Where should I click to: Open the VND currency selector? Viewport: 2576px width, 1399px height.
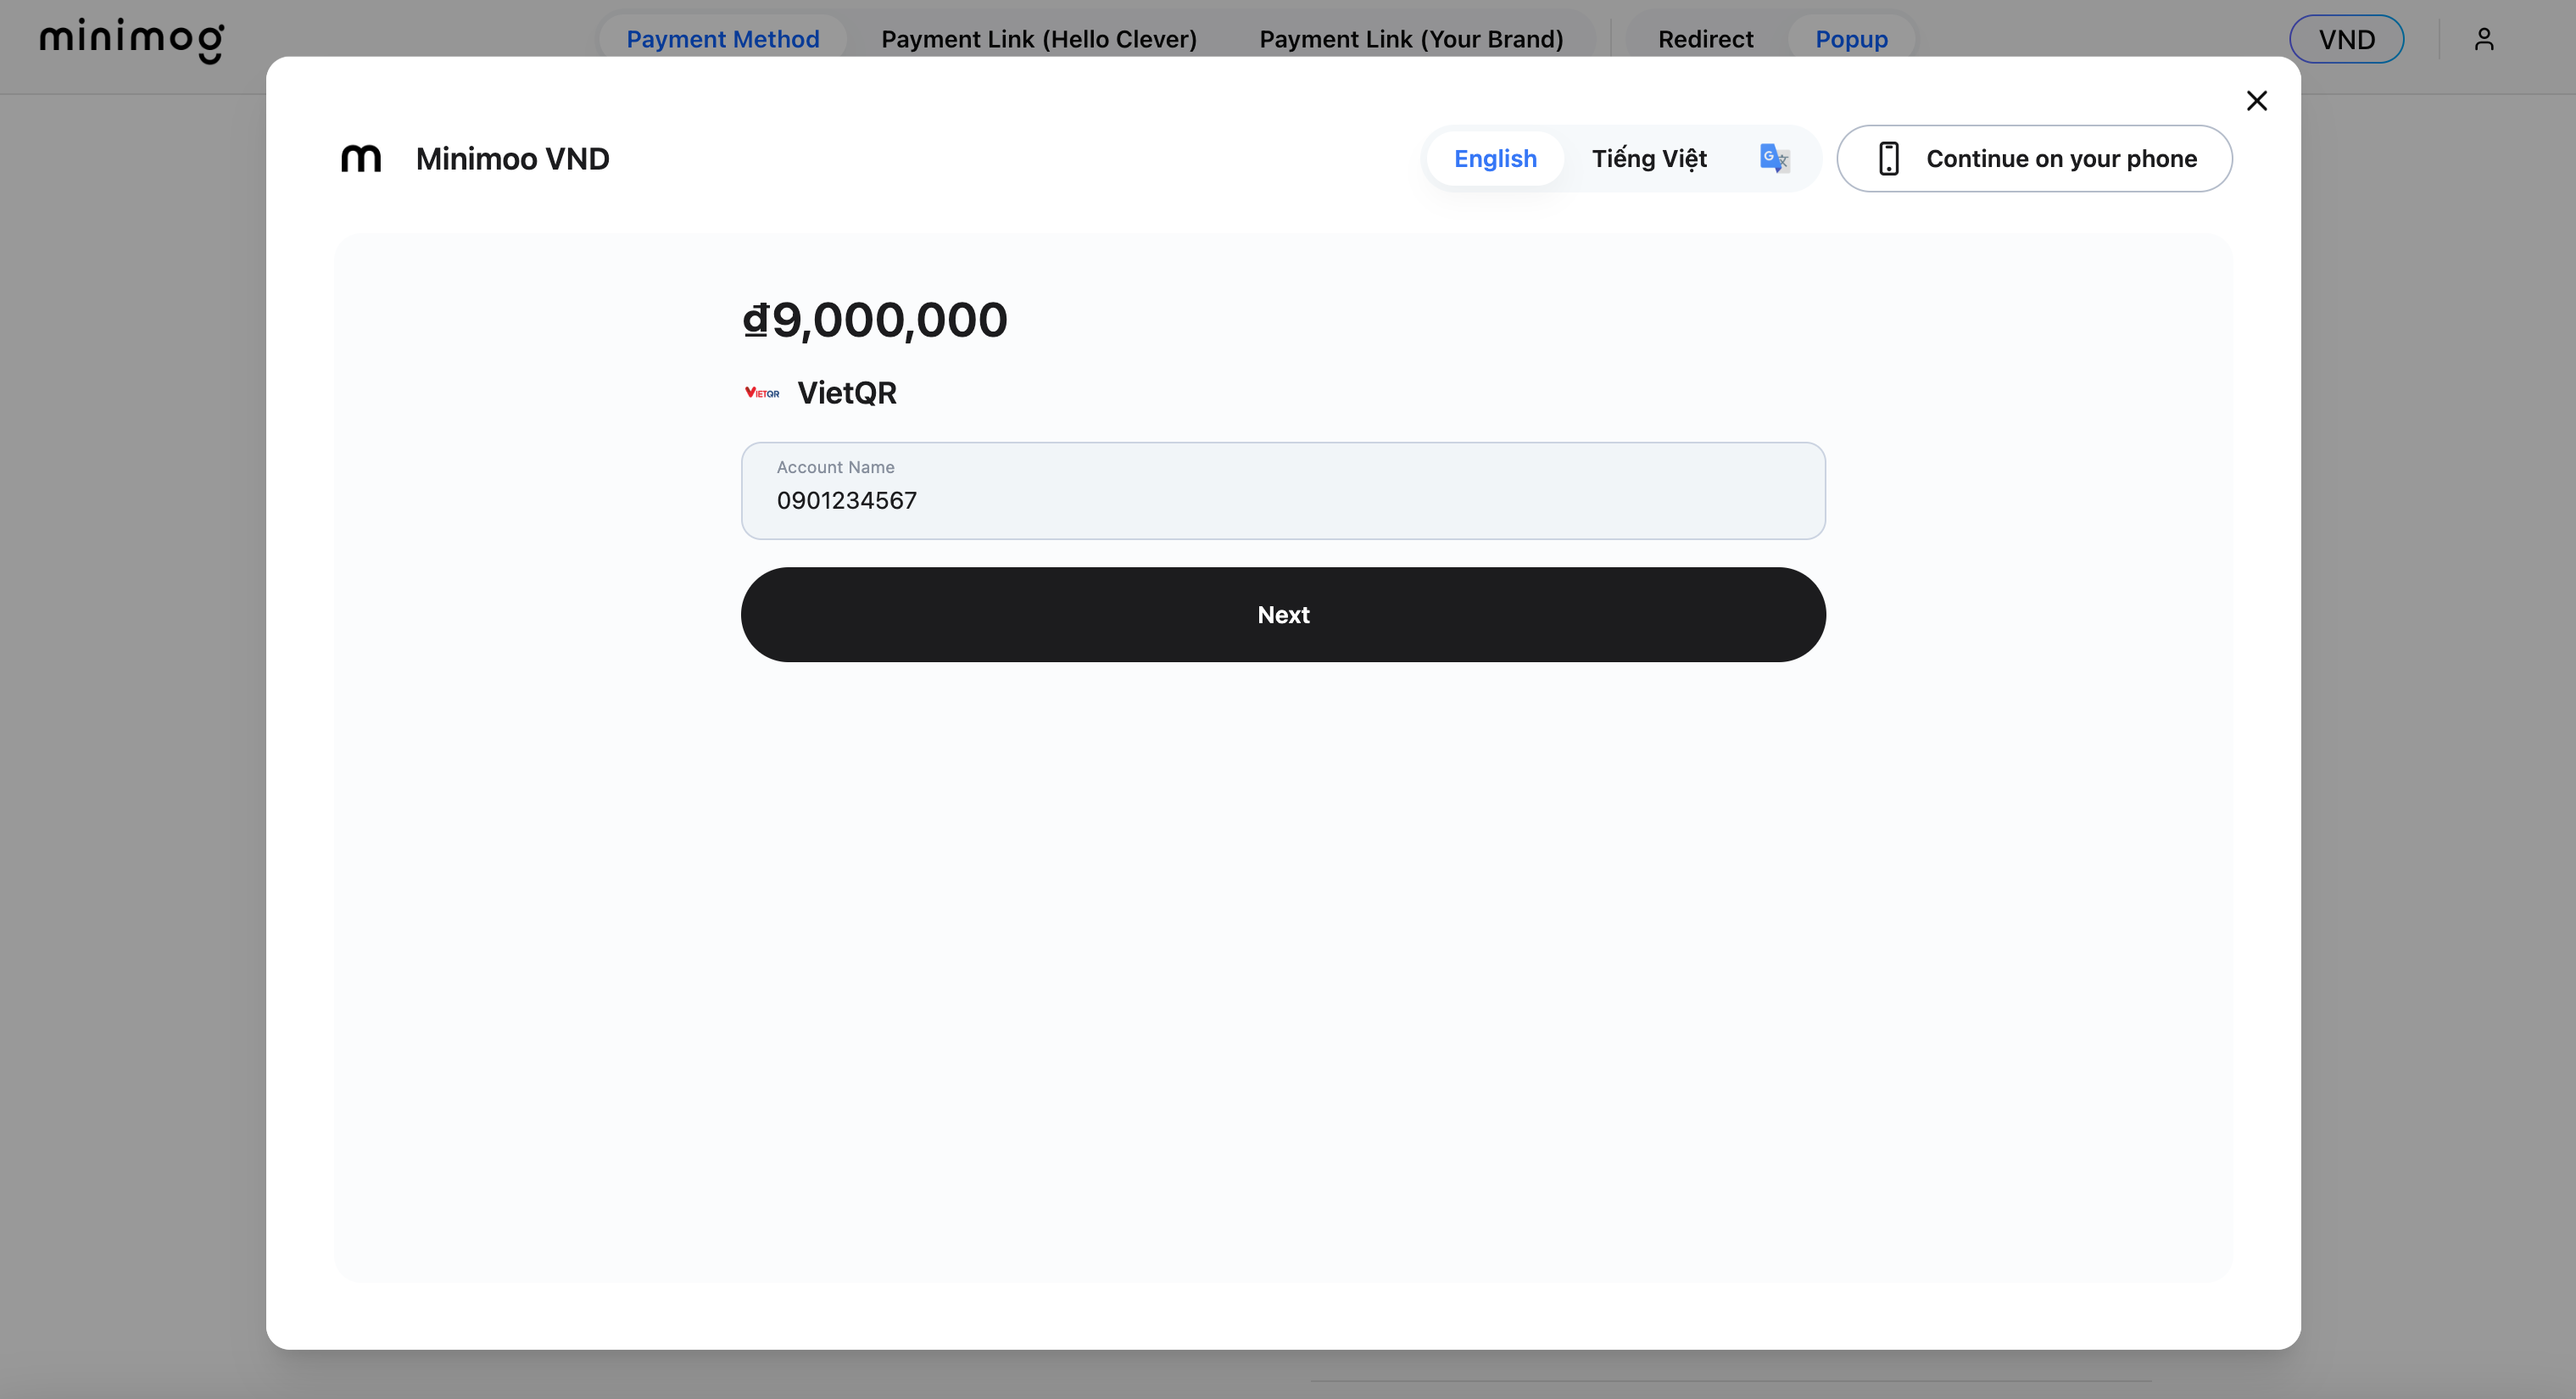coord(2346,40)
